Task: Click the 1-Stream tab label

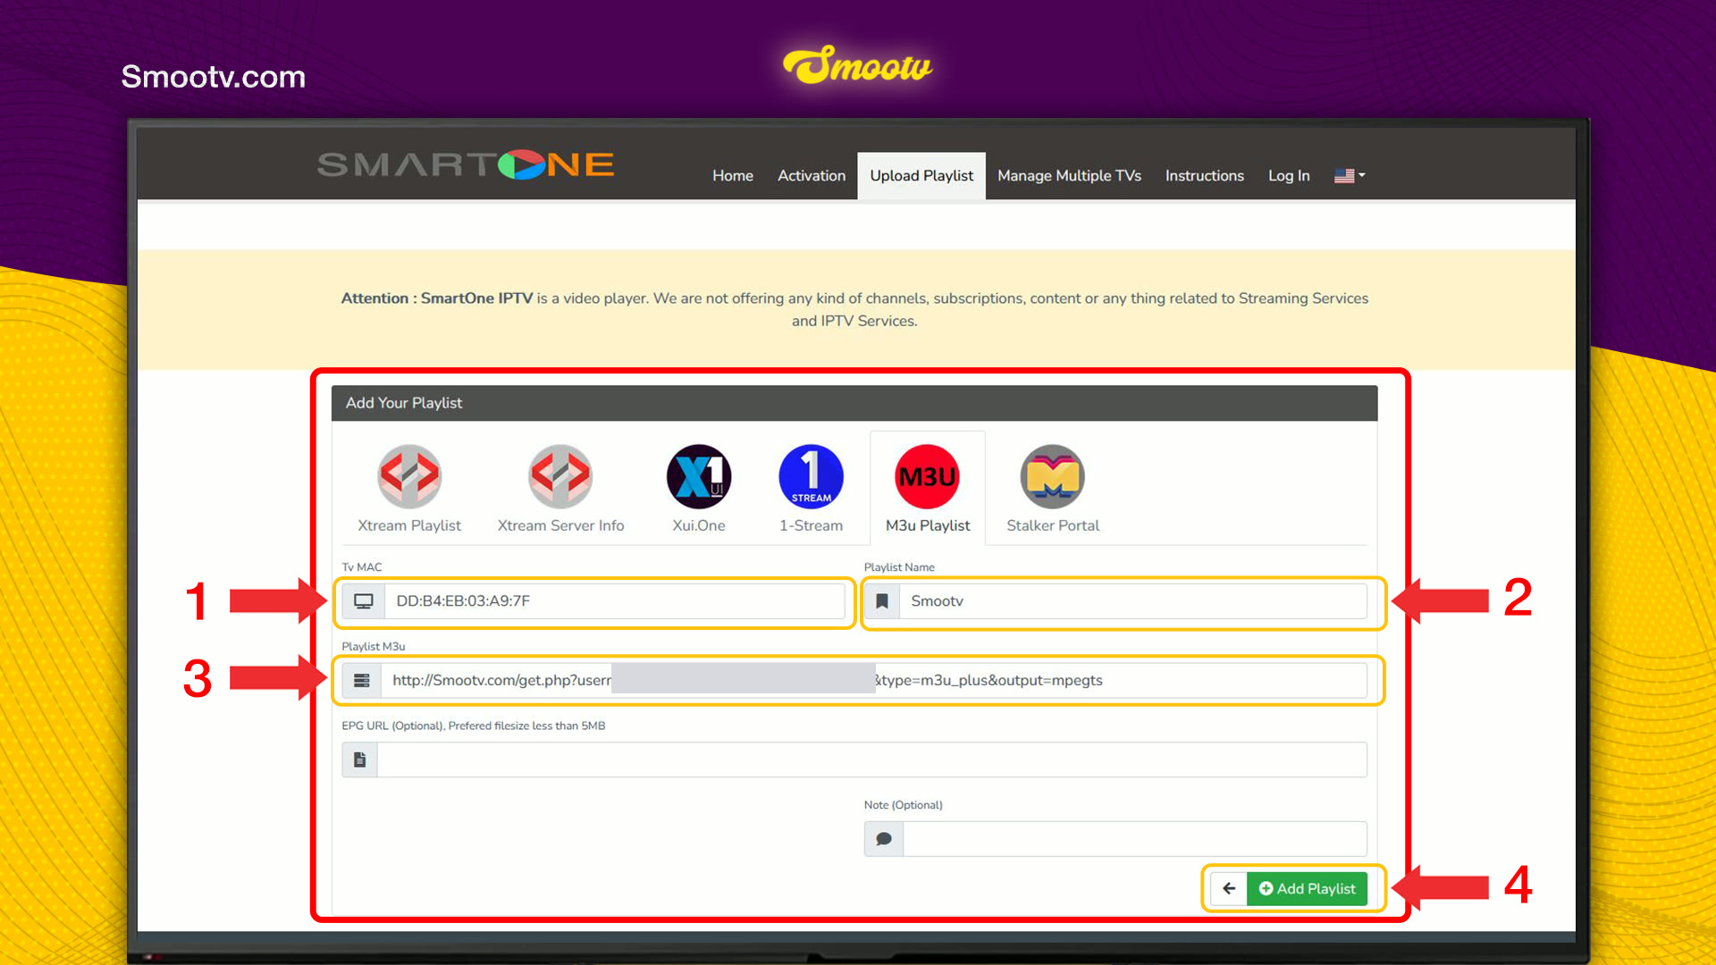Action: [x=811, y=525]
